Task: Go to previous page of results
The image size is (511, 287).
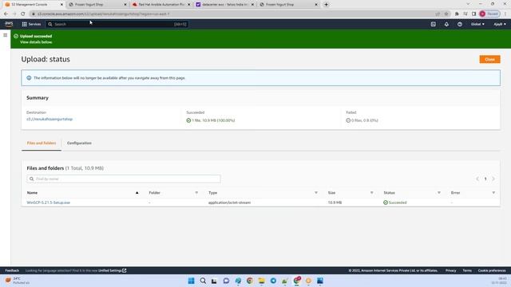Action: (x=477, y=179)
